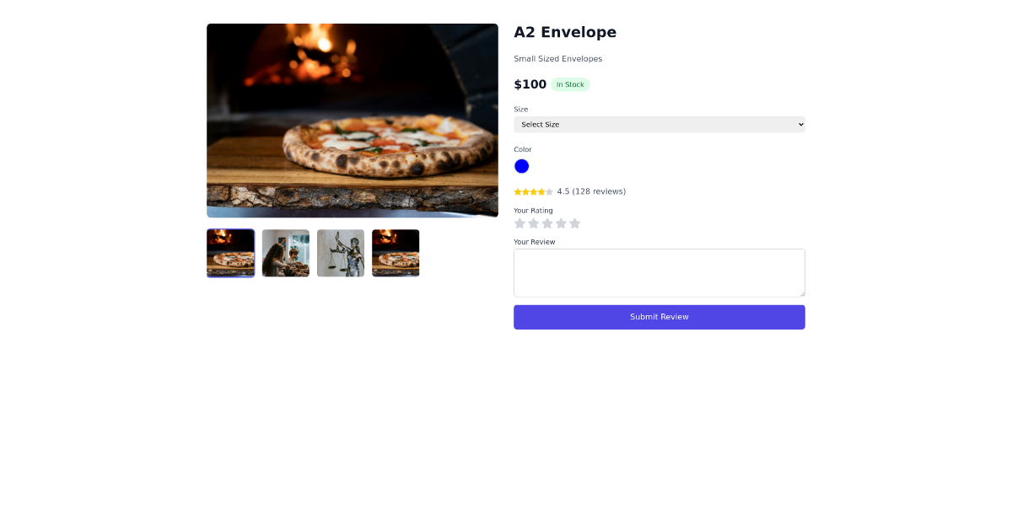Select the second thumbnail showing a person
1012x531 pixels.
(285, 253)
